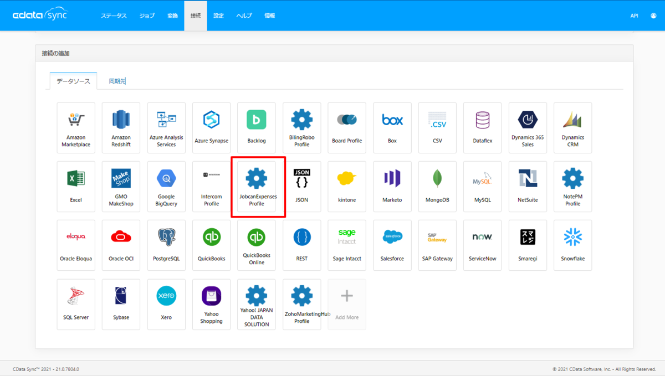
Task: Open the user account icon
Action: (x=653, y=16)
